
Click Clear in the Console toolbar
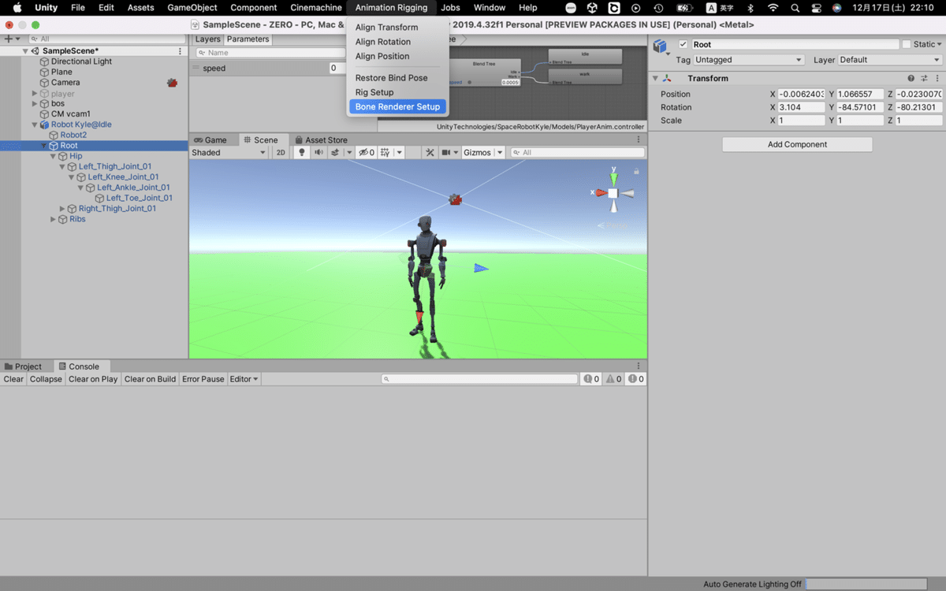(x=13, y=379)
